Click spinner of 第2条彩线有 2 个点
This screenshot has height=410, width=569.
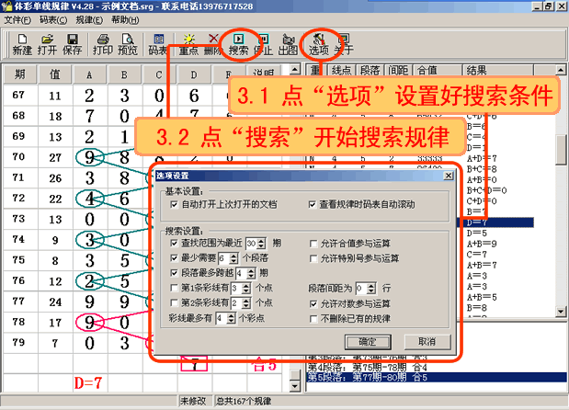tap(246, 303)
